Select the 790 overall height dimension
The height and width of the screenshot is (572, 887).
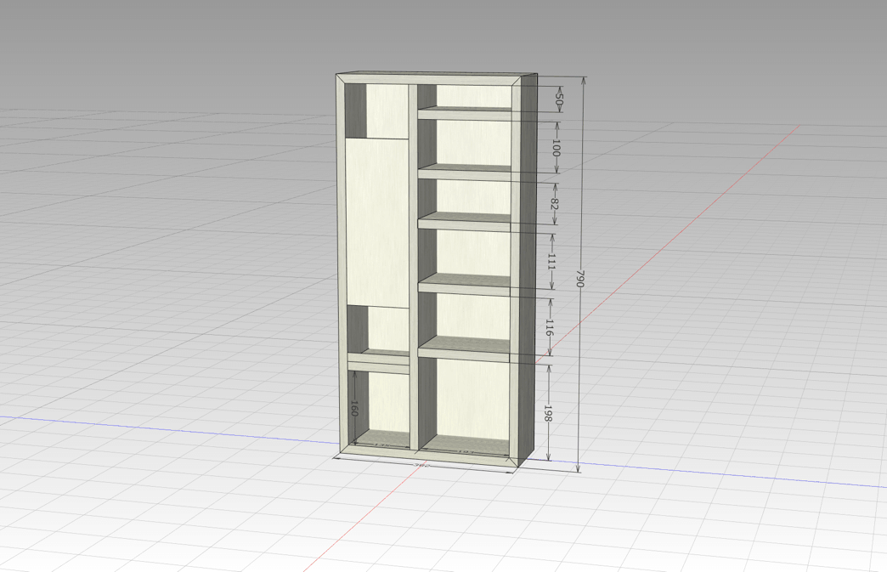[579, 279]
